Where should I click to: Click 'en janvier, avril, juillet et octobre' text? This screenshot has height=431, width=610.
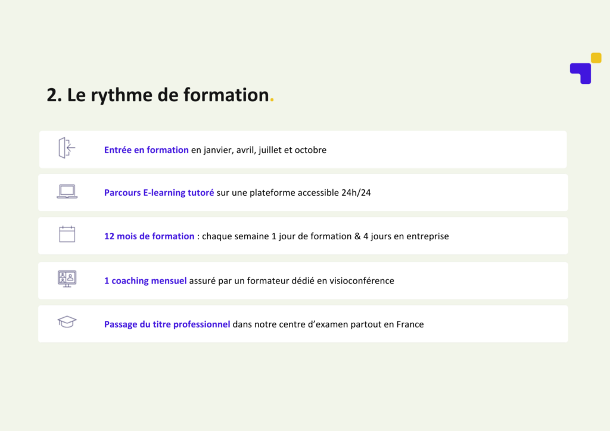(259, 150)
